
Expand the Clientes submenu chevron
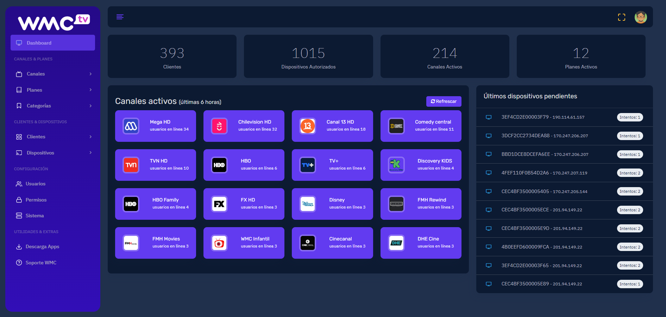pos(90,137)
